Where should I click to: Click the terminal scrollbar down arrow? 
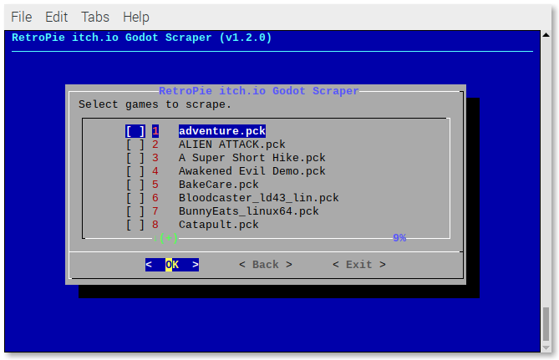[x=546, y=347]
